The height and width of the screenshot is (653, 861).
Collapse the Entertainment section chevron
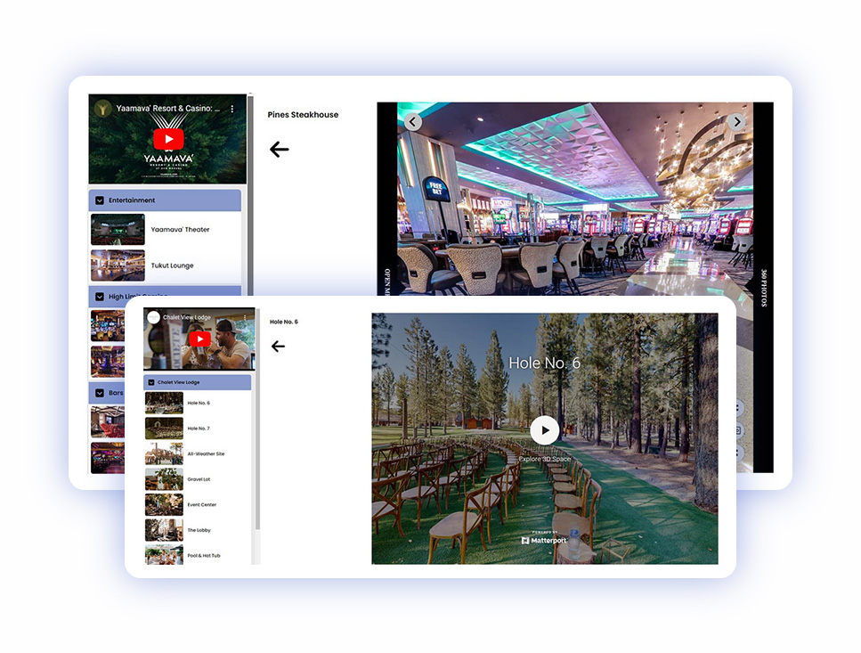coord(100,200)
